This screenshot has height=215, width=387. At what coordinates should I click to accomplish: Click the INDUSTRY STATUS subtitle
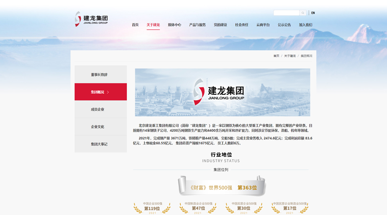221,161
